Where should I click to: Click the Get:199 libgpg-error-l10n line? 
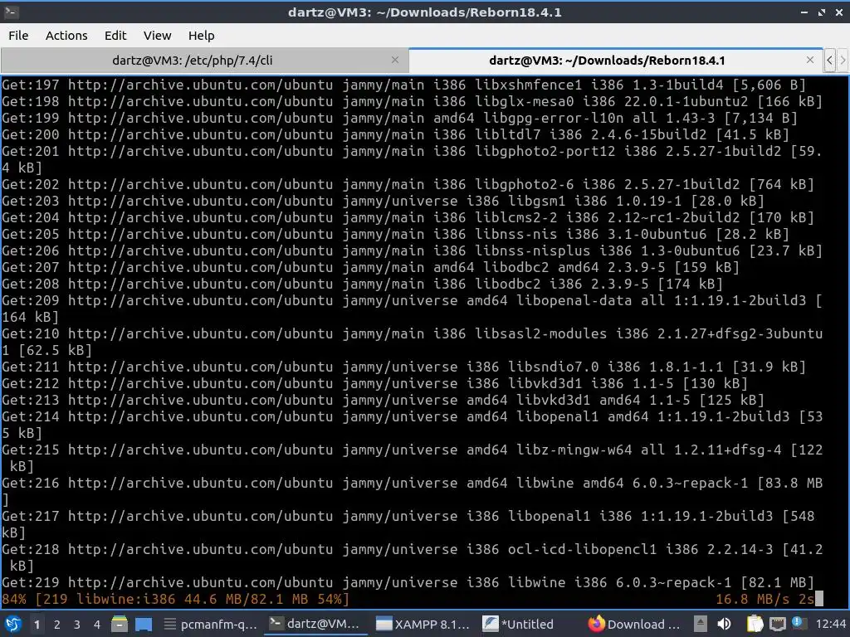click(x=399, y=118)
